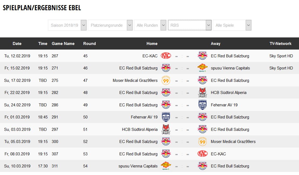Click the TV-Network column header
Viewport: 299px width, 175px height.
pos(280,44)
